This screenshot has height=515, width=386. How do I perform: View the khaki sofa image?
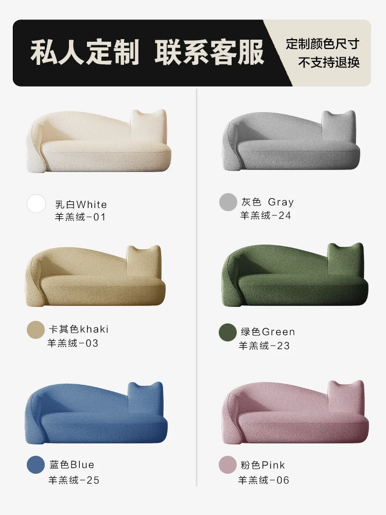pos(95,276)
